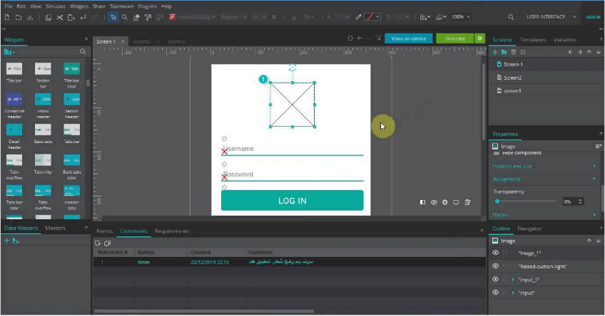Add a new screen with plus icon
The width and height of the screenshot is (605, 316).
[x=495, y=52]
